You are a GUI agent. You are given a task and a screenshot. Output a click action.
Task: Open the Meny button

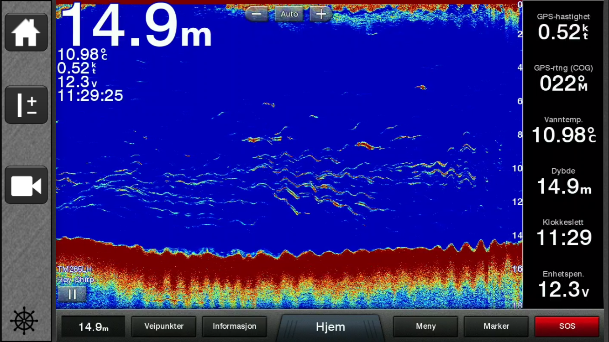(x=425, y=326)
